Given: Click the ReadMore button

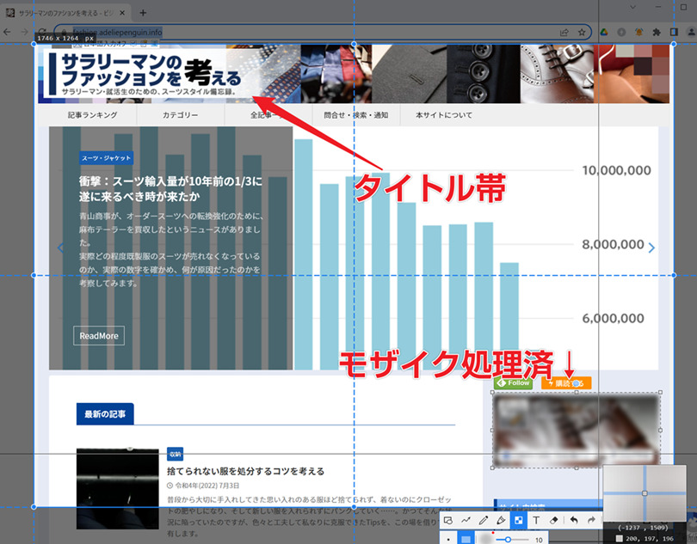Looking at the screenshot, I should [99, 335].
